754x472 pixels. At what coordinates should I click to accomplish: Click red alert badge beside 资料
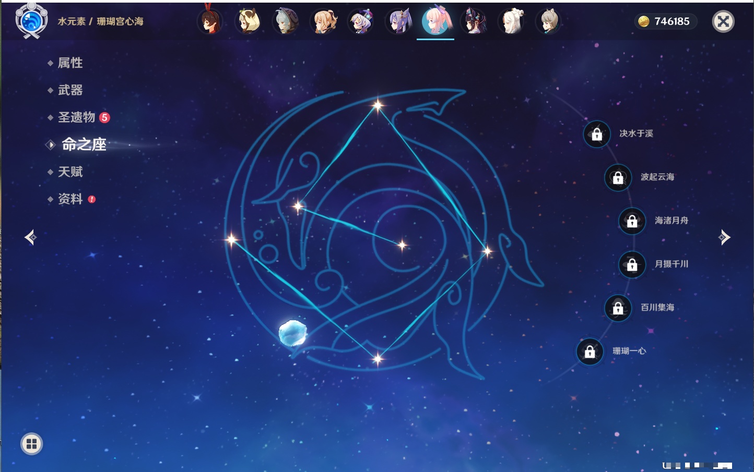(x=92, y=199)
